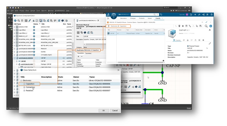Click the Sara Ito purple user avatar
The width and height of the screenshot is (227, 126).
pyautogui.click(x=187, y=15)
